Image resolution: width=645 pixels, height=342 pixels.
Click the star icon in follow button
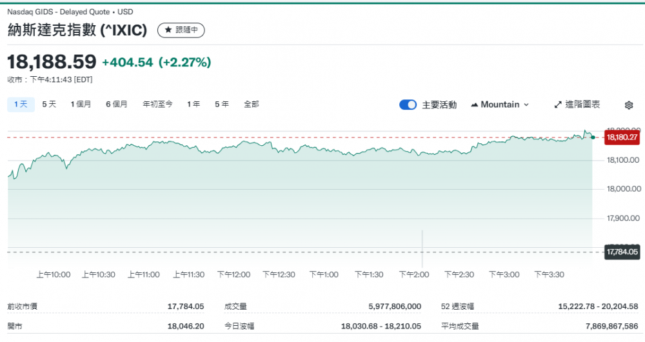[x=168, y=30]
